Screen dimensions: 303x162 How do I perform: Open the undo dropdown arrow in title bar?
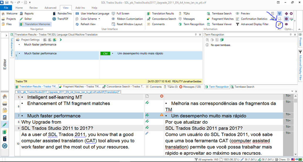[15, 3]
